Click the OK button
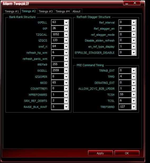150x163 pixels. tap(127, 153)
